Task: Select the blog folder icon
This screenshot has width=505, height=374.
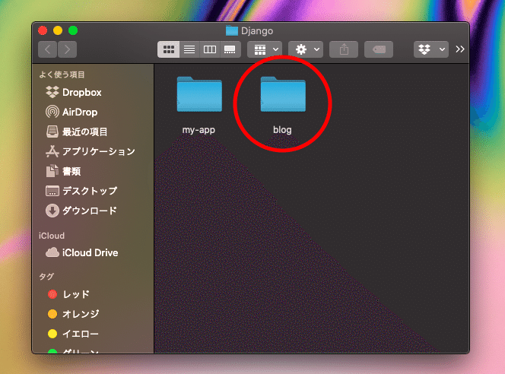Action: click(x=283, y=94)
